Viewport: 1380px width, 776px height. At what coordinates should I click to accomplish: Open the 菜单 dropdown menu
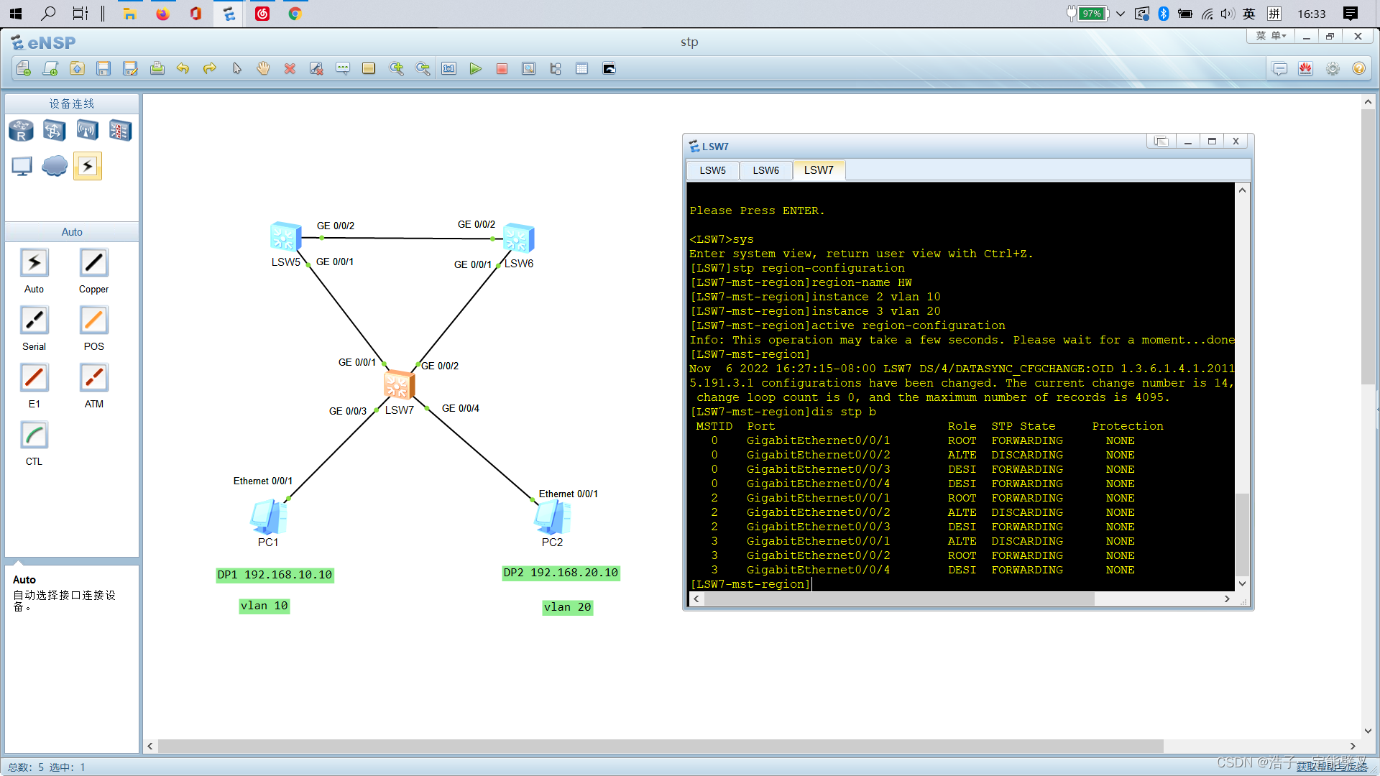(x=1270, y=36)
